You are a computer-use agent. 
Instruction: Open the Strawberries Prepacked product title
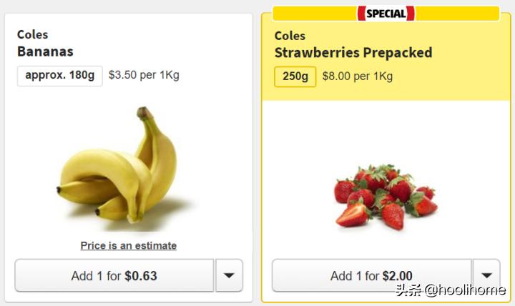pyautogui.click(x=353, y=53)
